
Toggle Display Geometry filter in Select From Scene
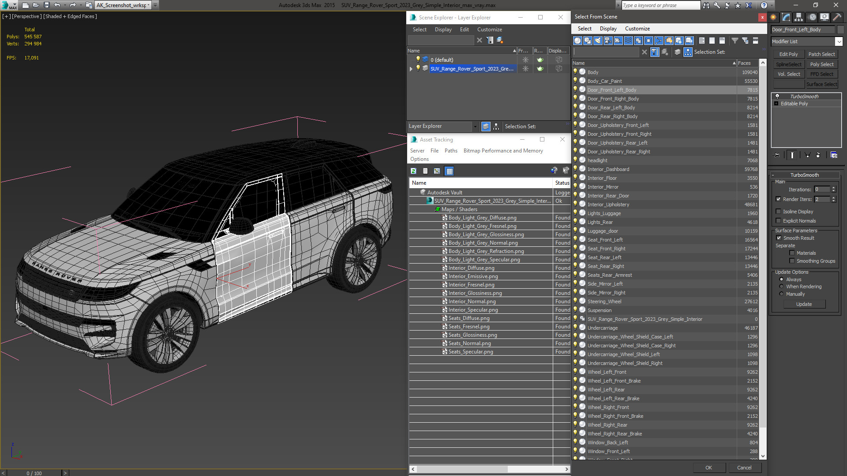(x=577, y=41)
